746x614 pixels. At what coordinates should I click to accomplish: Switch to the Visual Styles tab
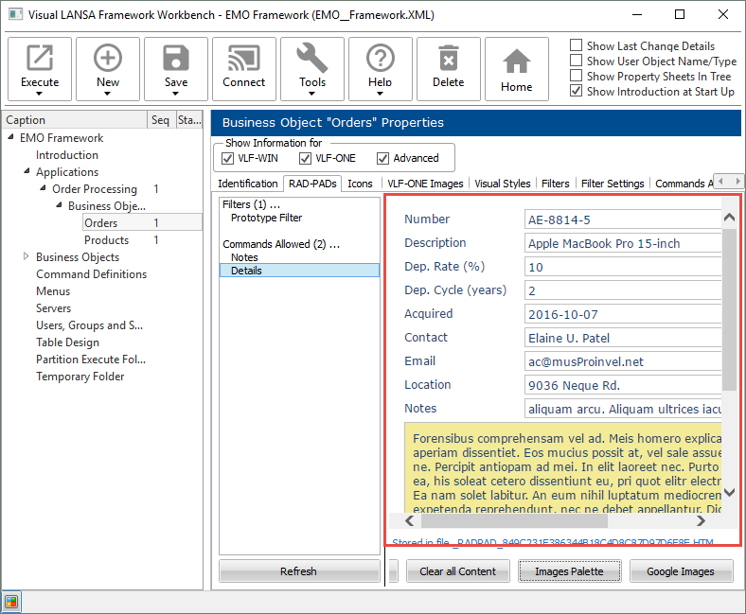(503, 184)
